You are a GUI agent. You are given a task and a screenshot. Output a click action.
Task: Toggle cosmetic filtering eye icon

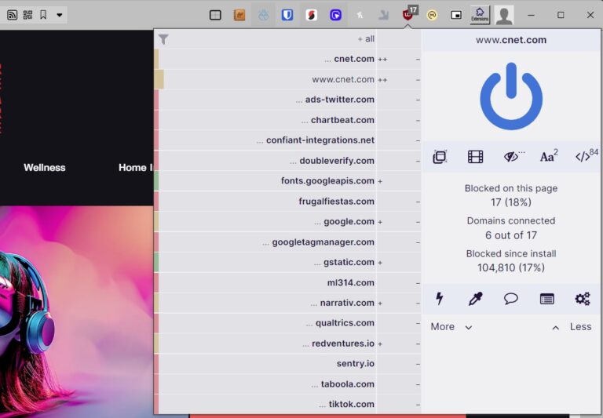click(x=513, y=156)
